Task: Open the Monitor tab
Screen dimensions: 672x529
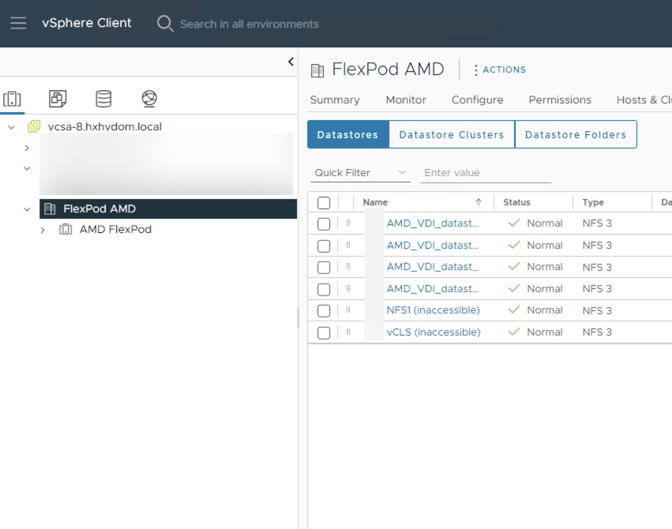Action: [406, 99]
